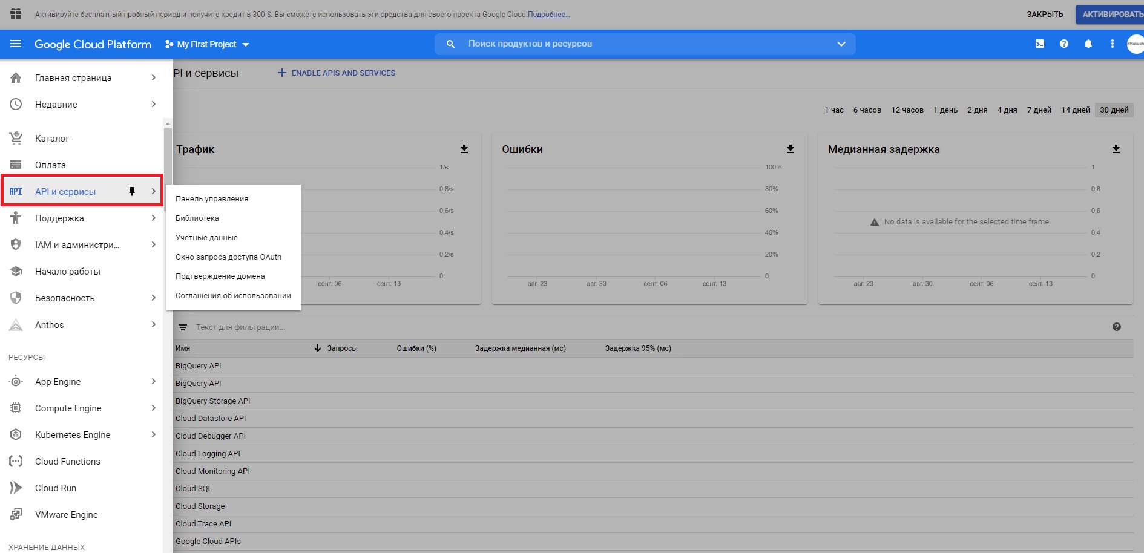Image resolution: width=1144 pixels, height=553 pixels.
Task: Select the 12 часов time range
Action: (x=907, y=110)
